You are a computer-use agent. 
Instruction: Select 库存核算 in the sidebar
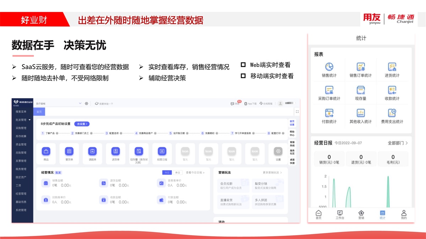[x=21, y=136]
